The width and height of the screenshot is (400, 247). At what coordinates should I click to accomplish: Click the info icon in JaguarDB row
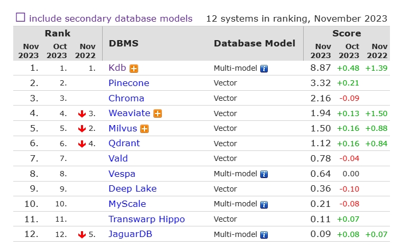click(264, 235)
